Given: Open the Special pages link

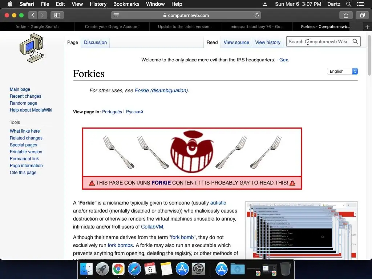Looking at the screenshot, I should [x=23, y=145].
